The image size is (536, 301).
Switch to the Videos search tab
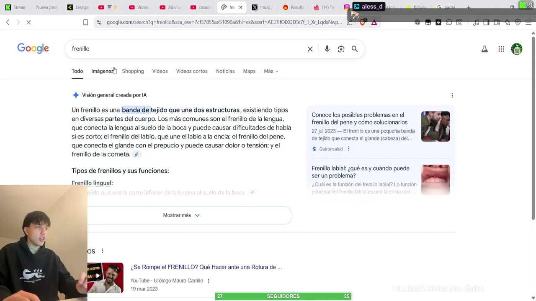click(160, 71)
